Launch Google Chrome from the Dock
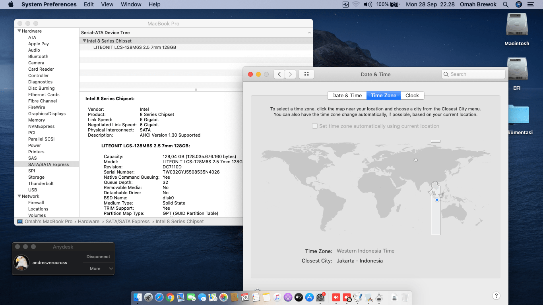This screenshot has width=543, height=305. [x=170, y=297]
